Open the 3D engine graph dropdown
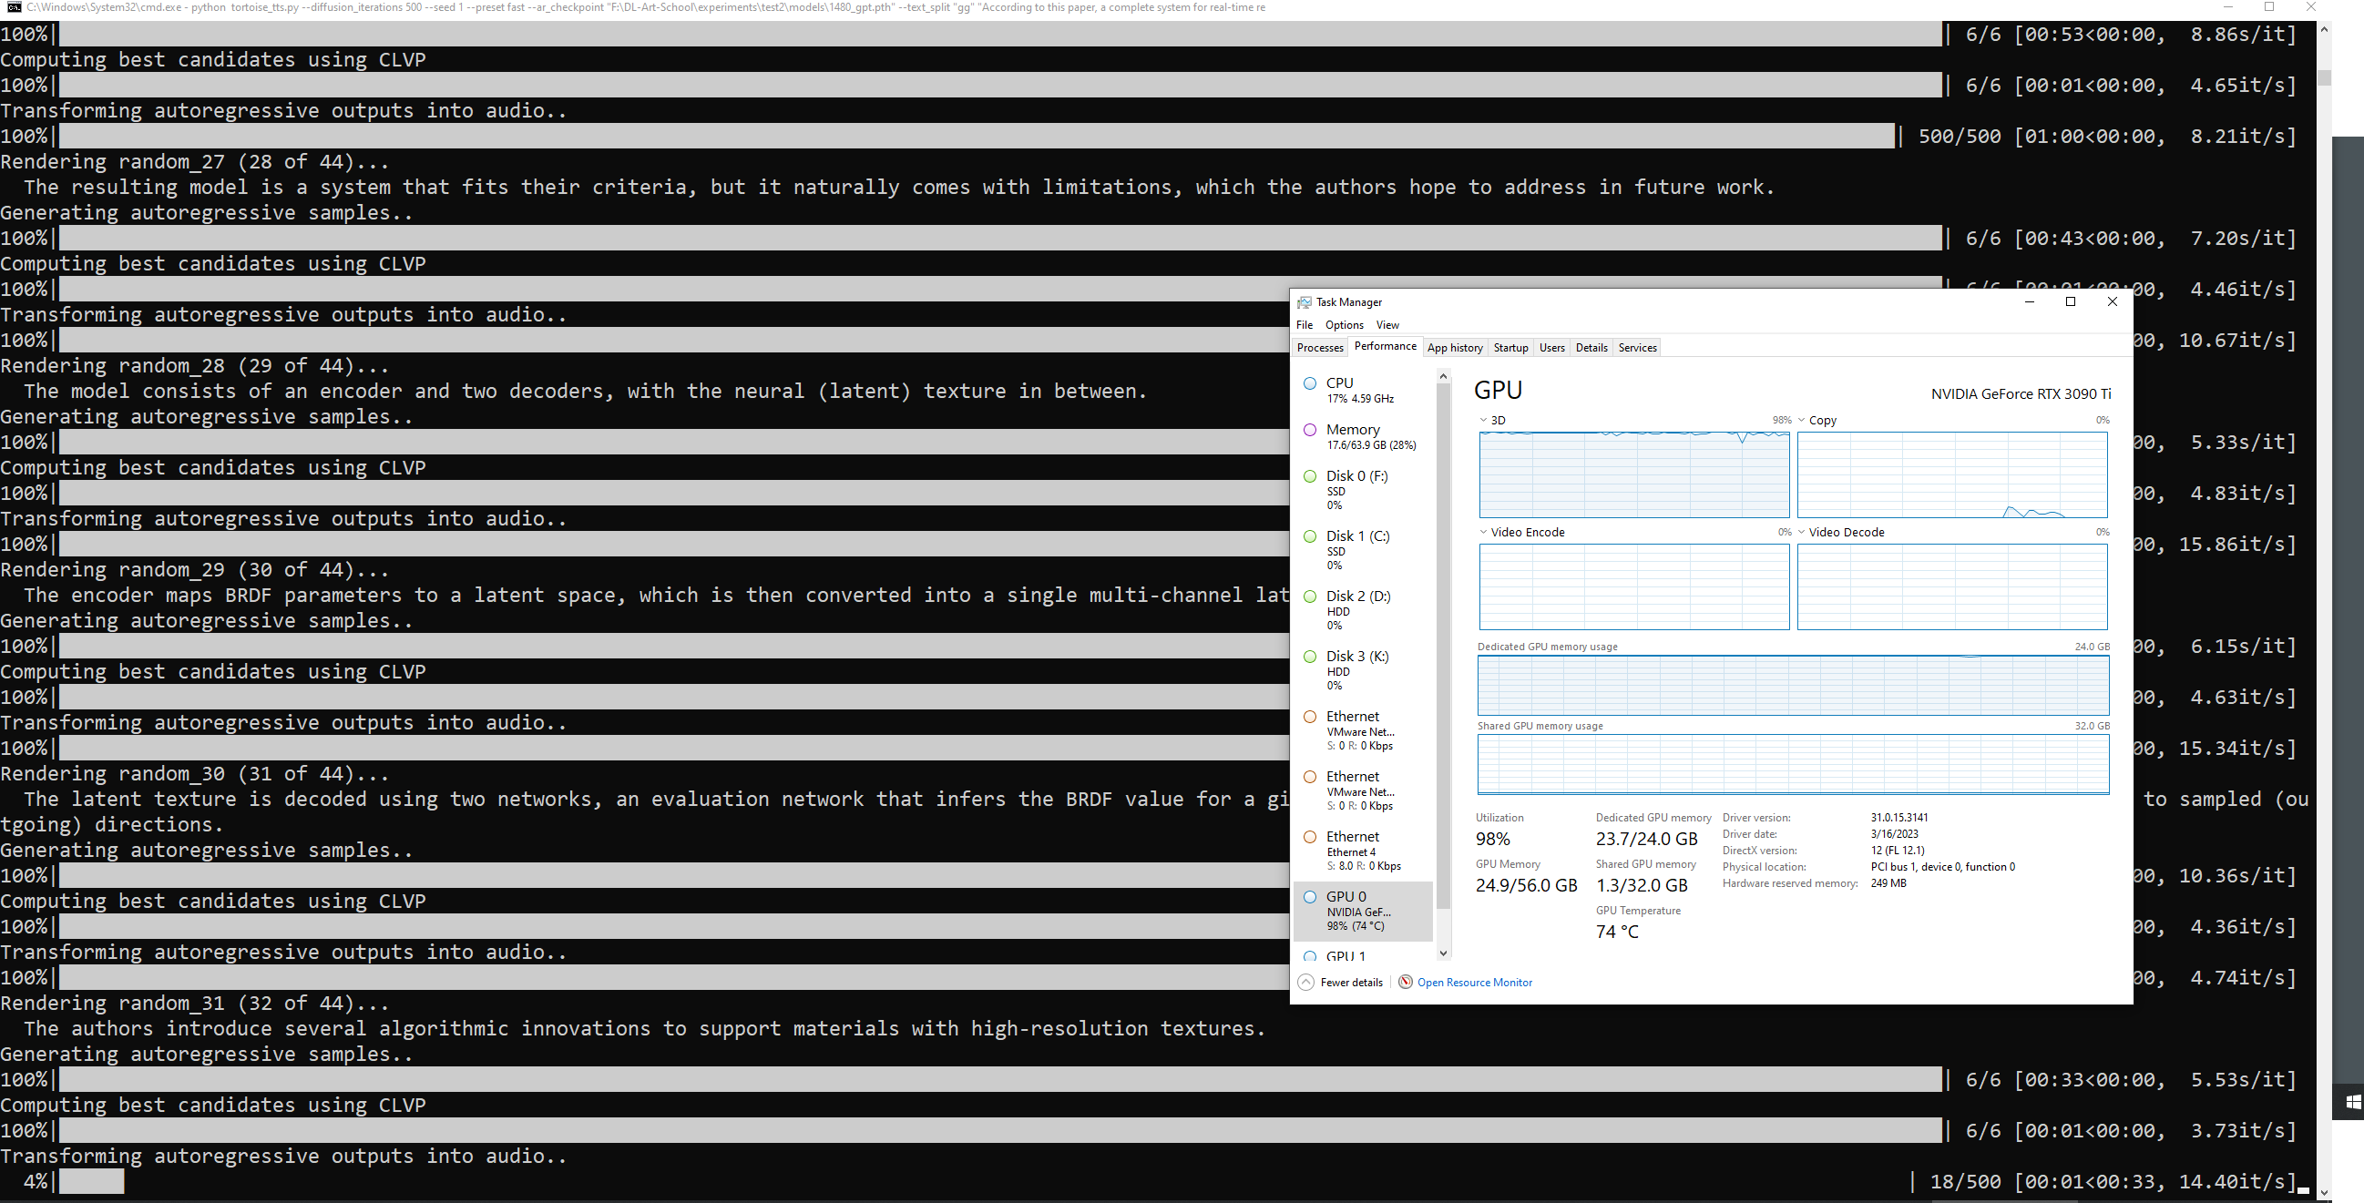2364x1203 pixels. pyautogui.click(x=1483, y=420)
